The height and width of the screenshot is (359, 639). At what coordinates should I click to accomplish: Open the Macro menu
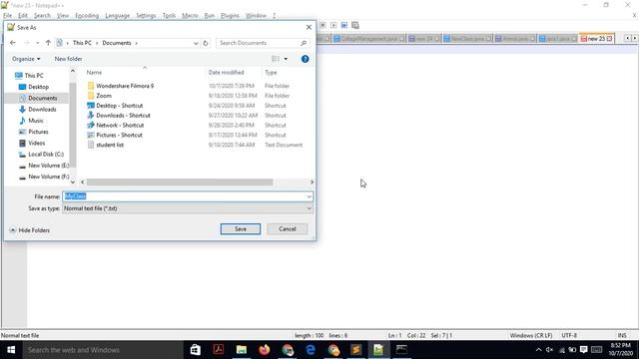[x=190, y=16]
